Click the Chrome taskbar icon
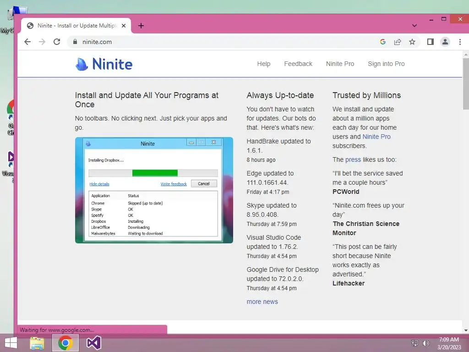Viewport: 469px width, 352px height. tap(65, 343)
